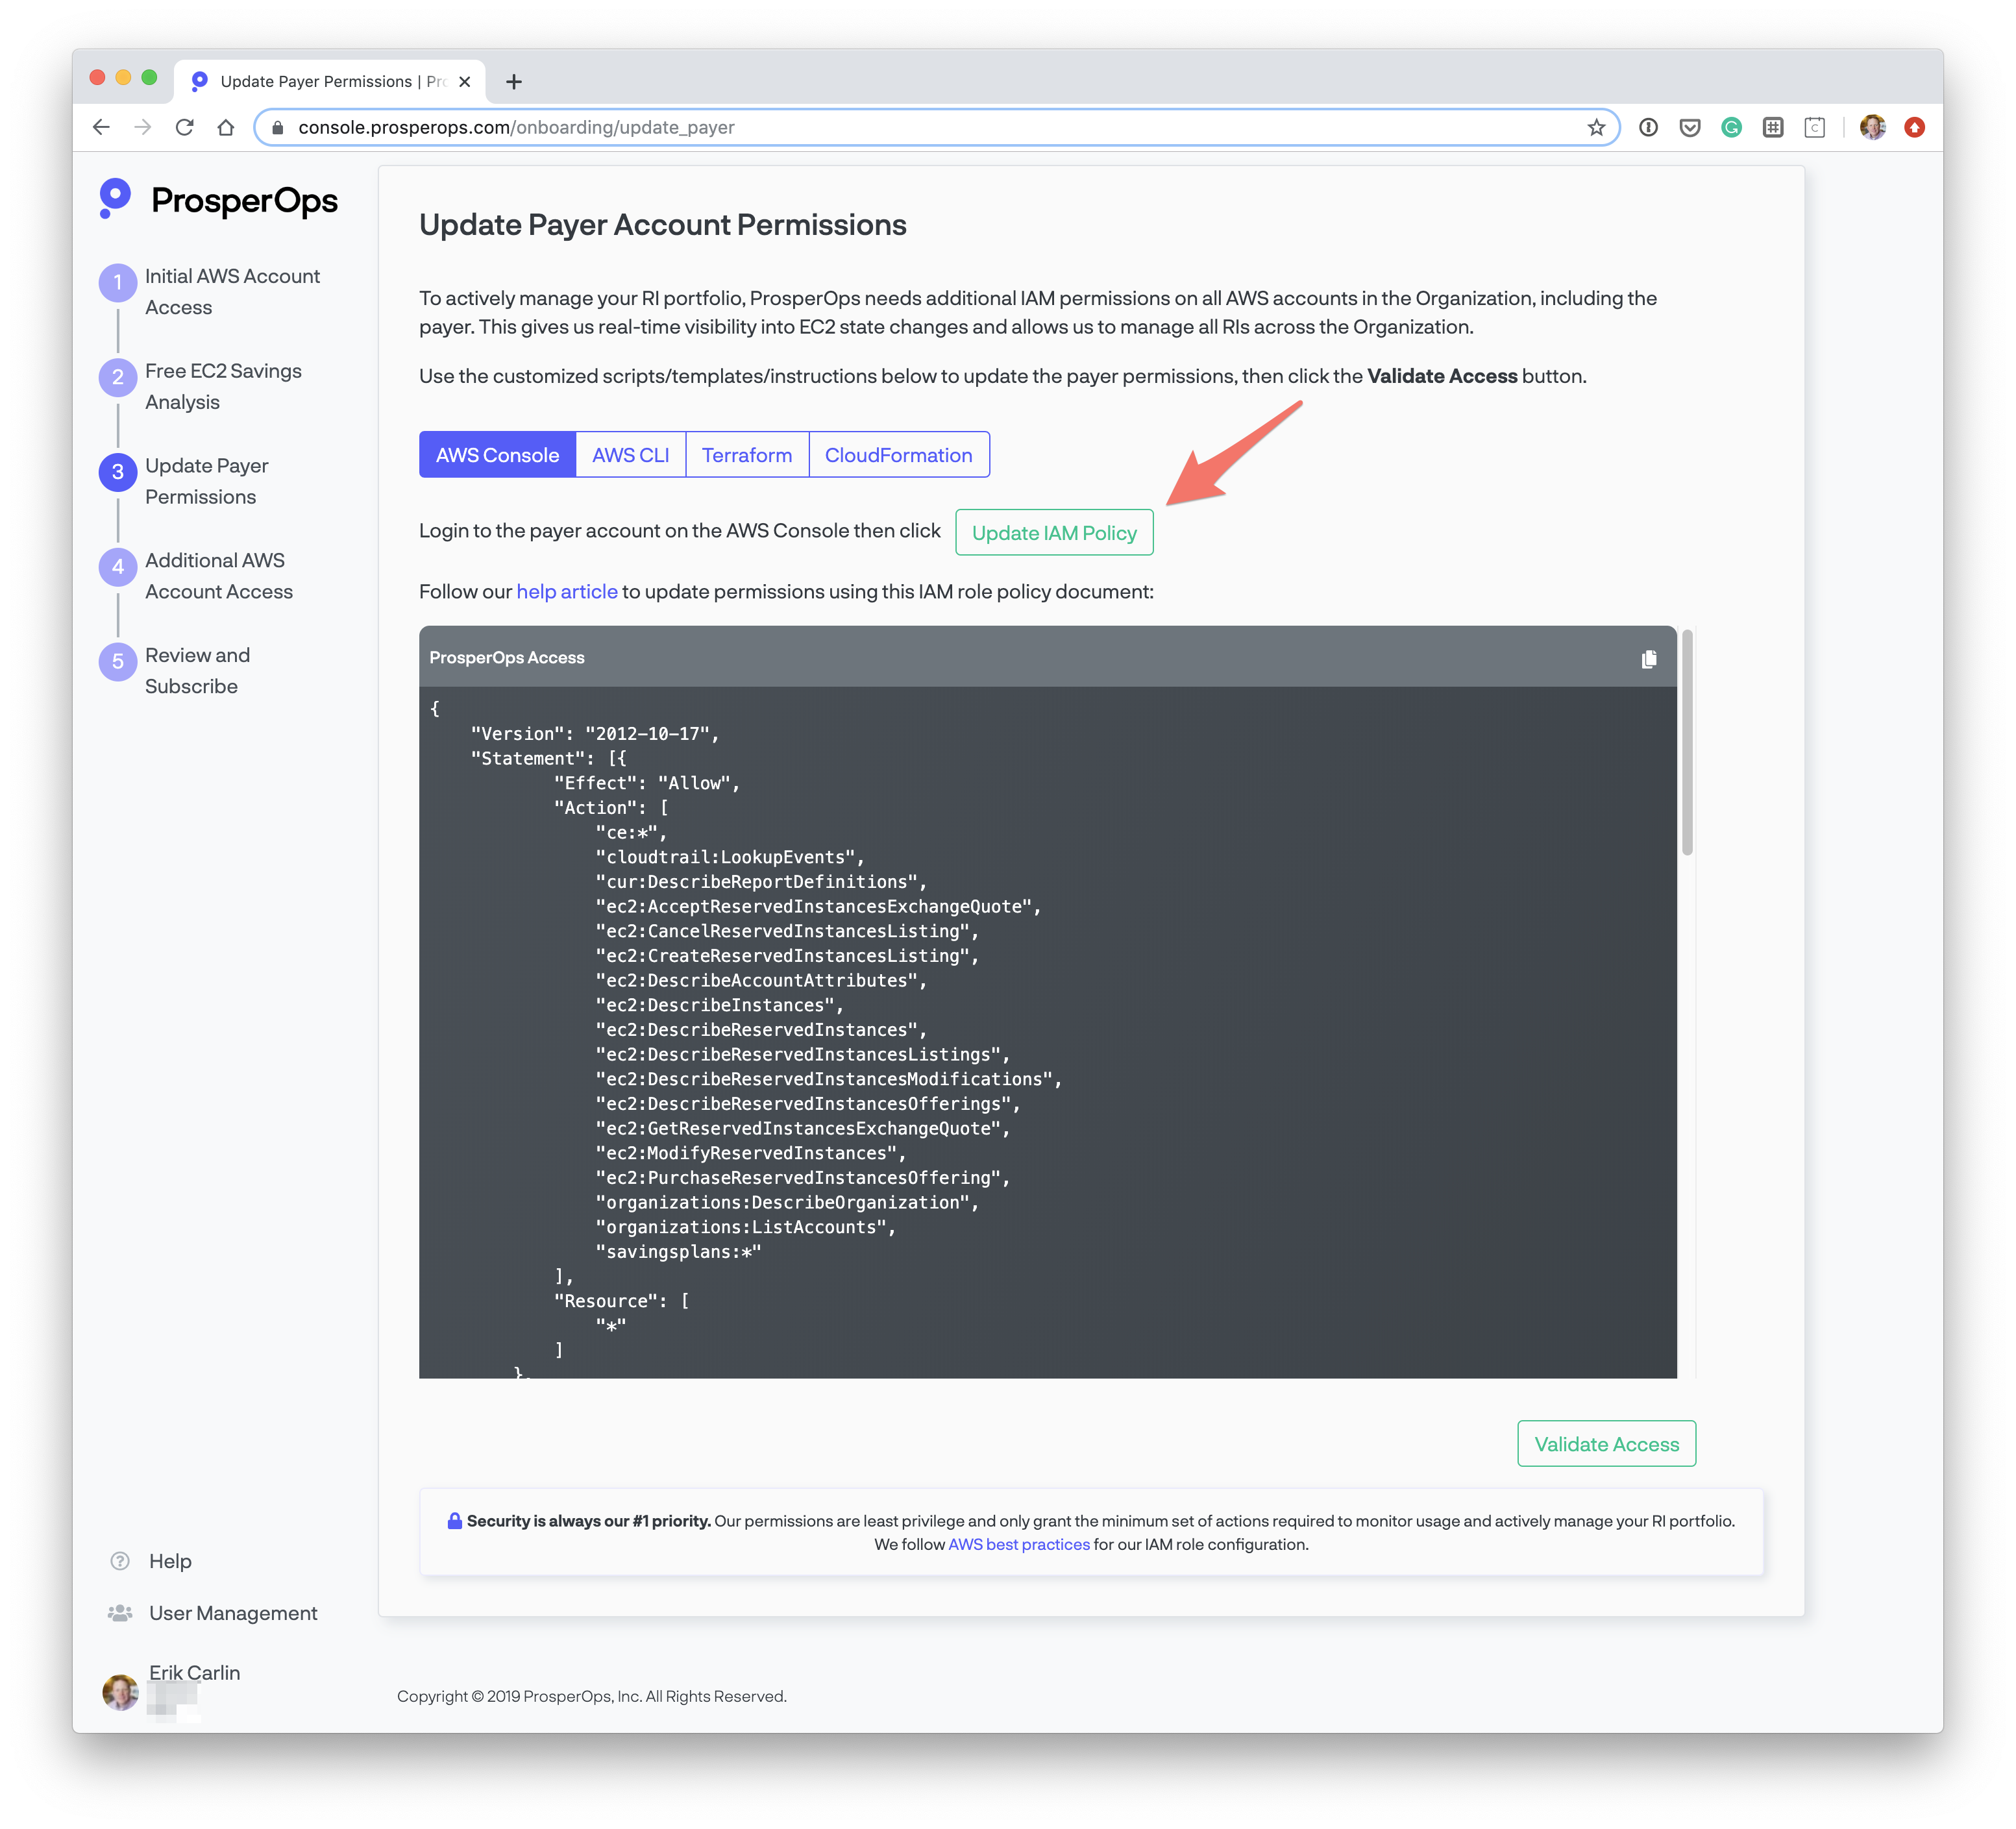Click "savingsplans:*" in the policy
The image size is (2016, 1829).
coord(678,1252)
